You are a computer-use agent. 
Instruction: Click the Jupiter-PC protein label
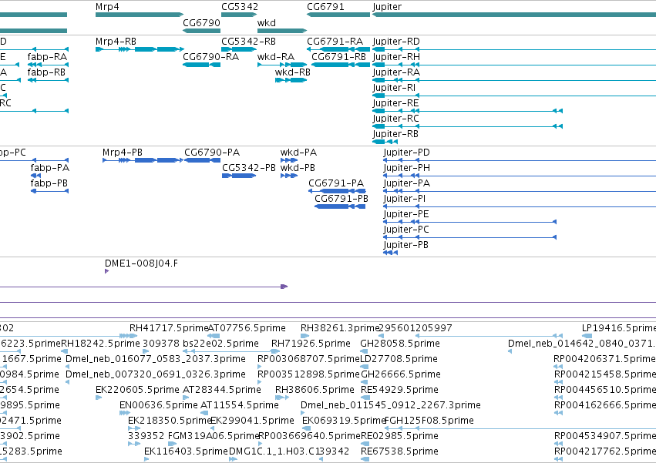coord(406,230)
